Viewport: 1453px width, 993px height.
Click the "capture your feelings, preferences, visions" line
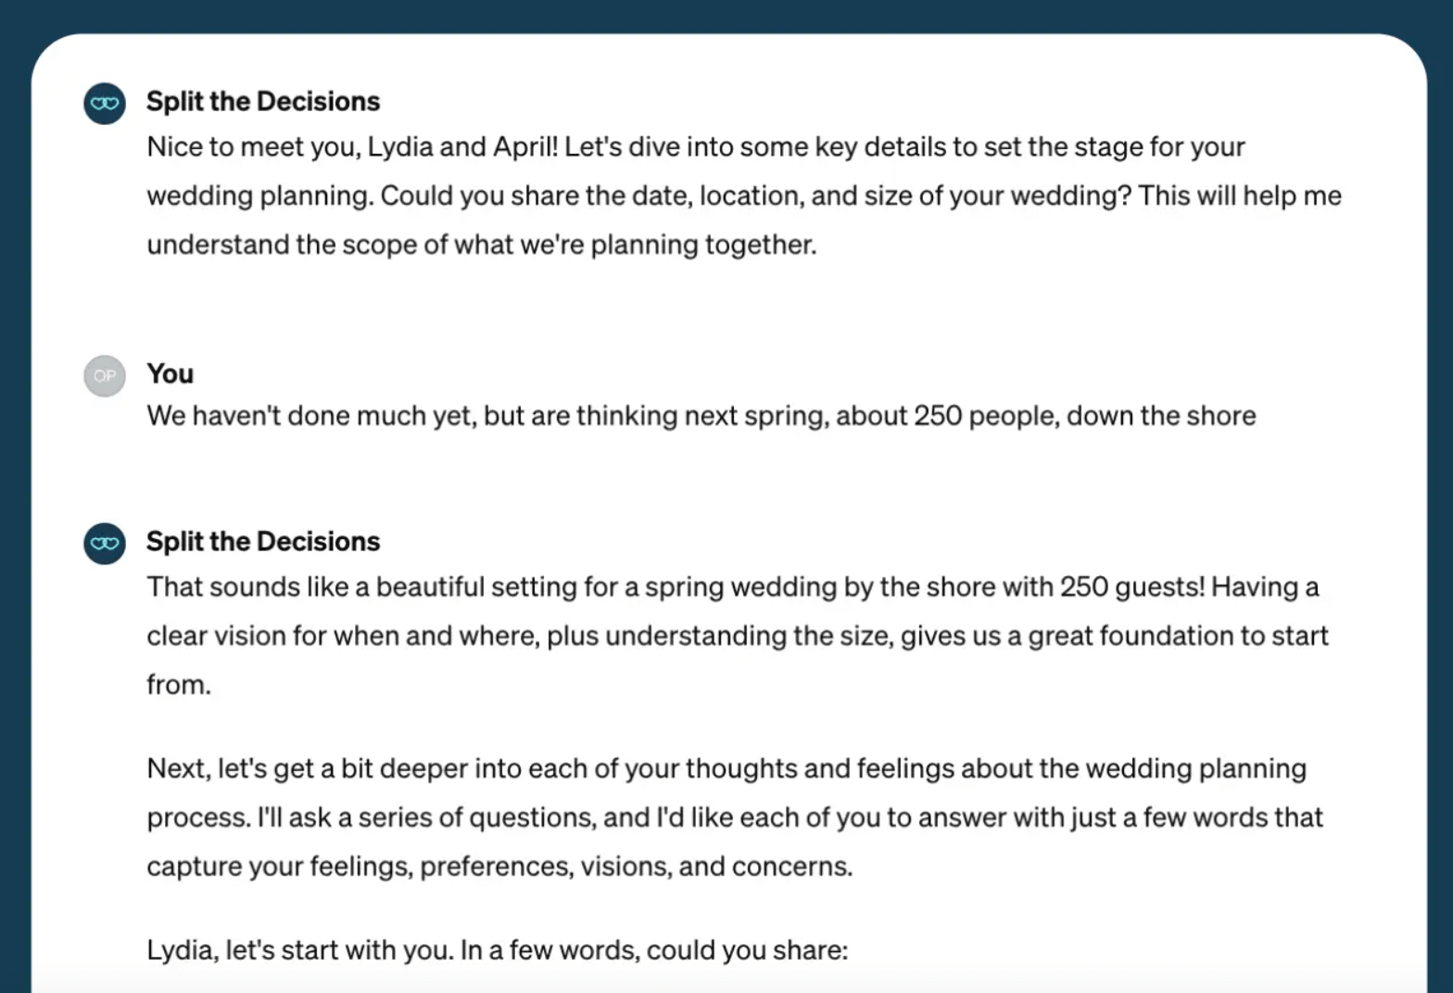[x=499, y=866]
